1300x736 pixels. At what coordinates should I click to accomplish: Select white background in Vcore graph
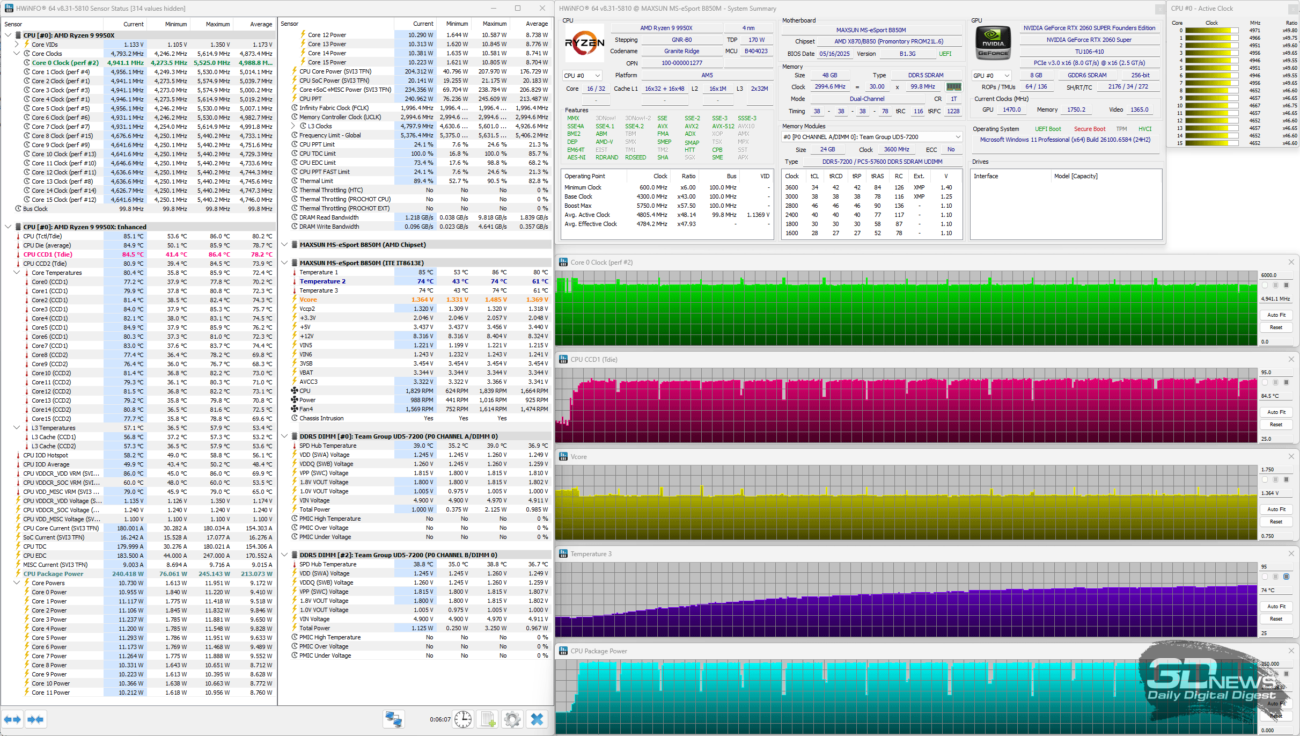(1265, 479)
